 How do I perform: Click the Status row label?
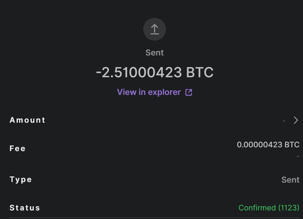(24, 208)
